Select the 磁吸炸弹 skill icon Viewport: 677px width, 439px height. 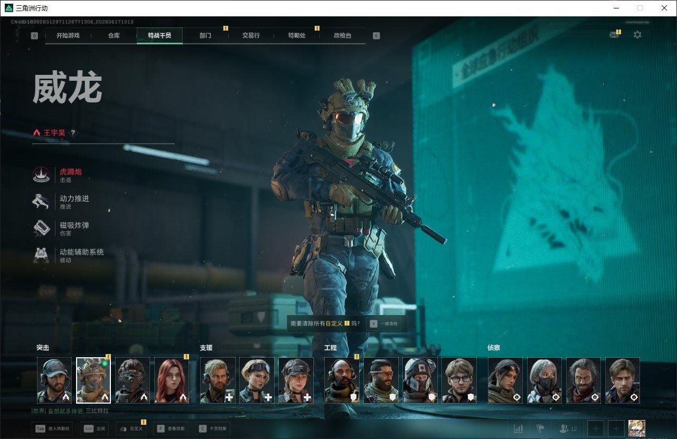tap(41, 229)
